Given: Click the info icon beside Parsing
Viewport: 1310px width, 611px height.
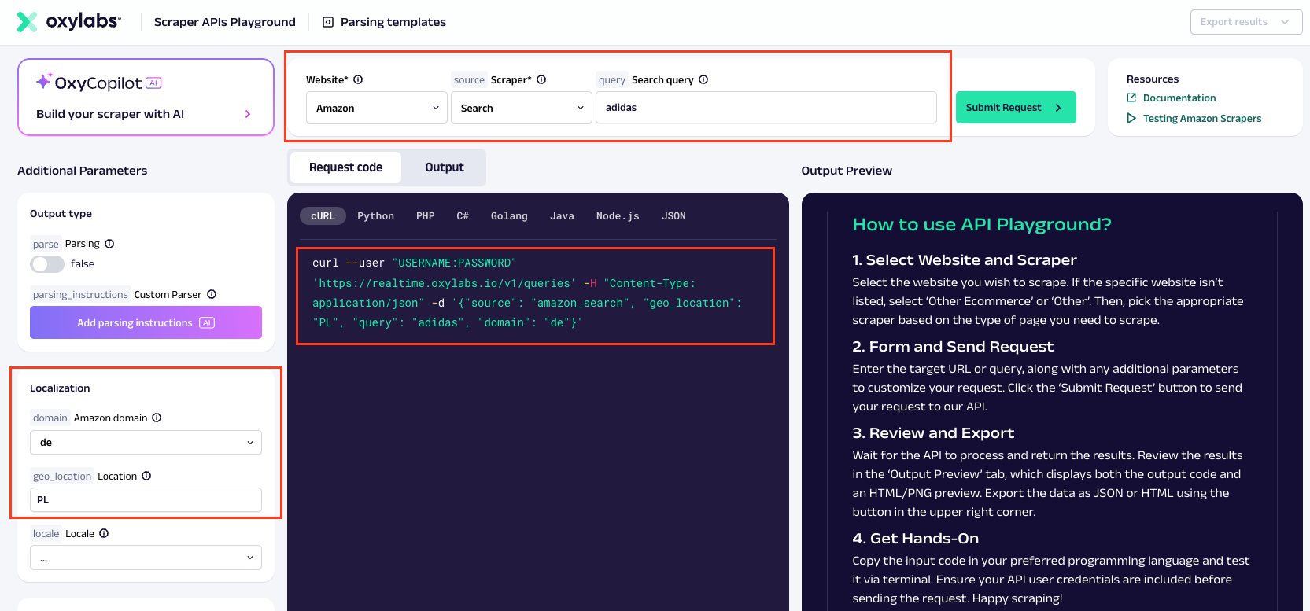Looking at the screenshot, I should [x=109, y=244].
